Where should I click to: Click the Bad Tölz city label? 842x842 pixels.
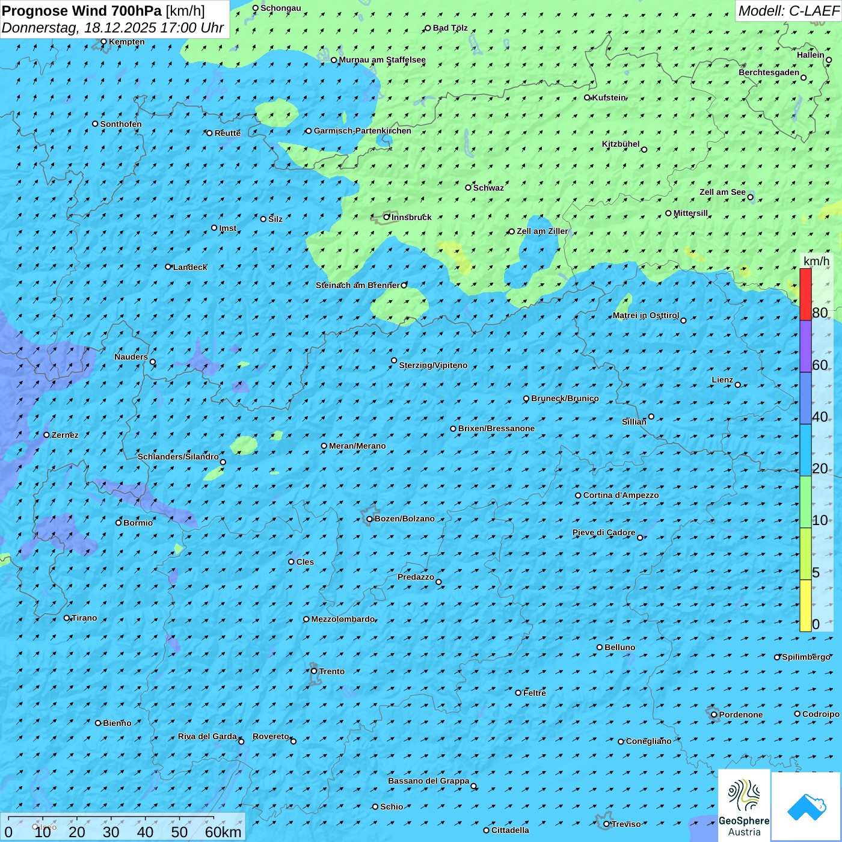[450, 28]
